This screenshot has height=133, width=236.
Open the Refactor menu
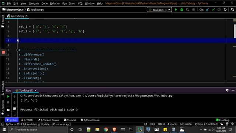[x=55, y=3]
